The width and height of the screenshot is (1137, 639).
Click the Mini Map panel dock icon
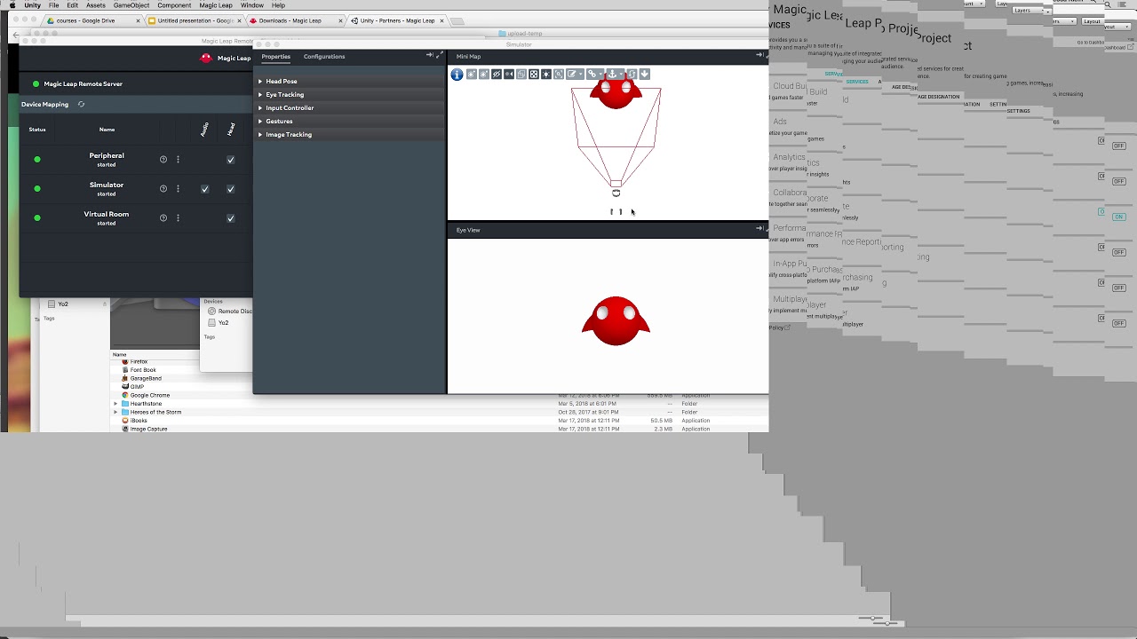click(759, 55)
